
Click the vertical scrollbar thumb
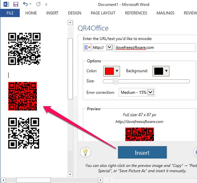click(70, 69)
